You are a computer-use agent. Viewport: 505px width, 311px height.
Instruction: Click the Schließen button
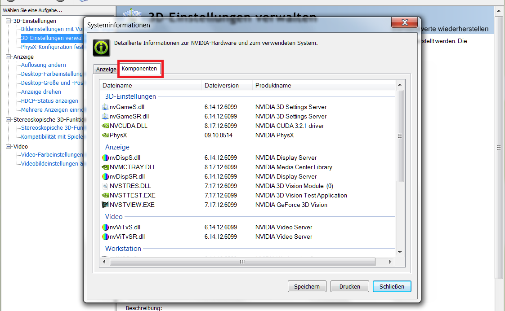(392, 286)
